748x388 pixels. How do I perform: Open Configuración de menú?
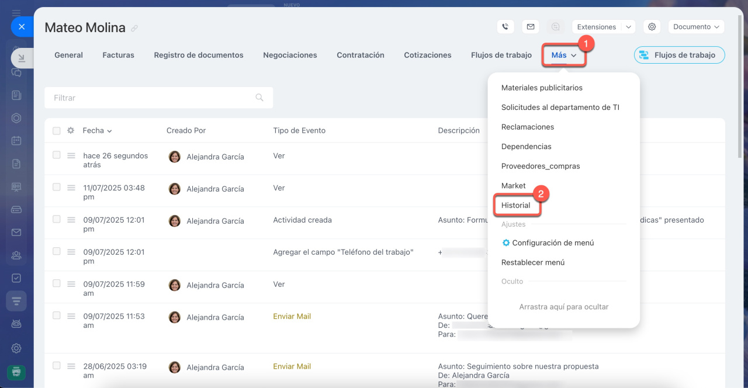pyautogui.click(x=548, y=243)
